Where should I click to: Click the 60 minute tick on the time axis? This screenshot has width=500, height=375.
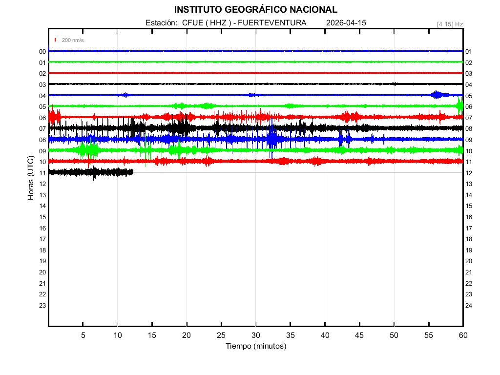click(x=463, y=335)
